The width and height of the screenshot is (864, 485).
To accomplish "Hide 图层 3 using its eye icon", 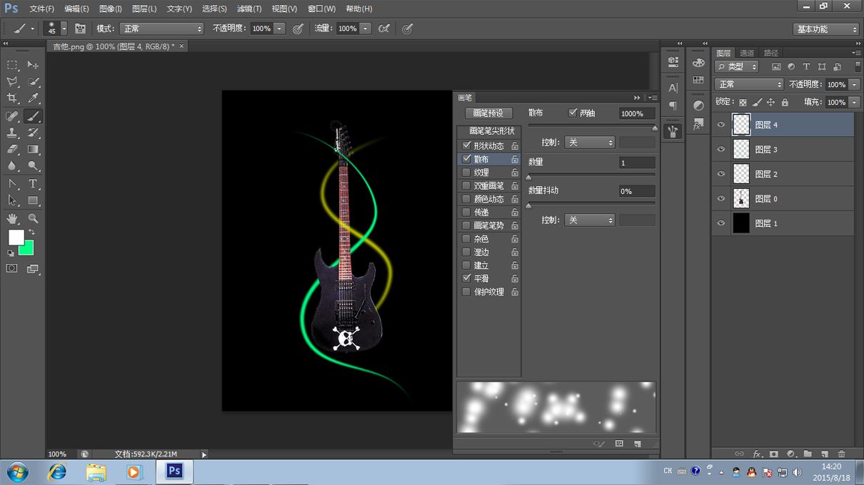I will [x=721, y=150].
